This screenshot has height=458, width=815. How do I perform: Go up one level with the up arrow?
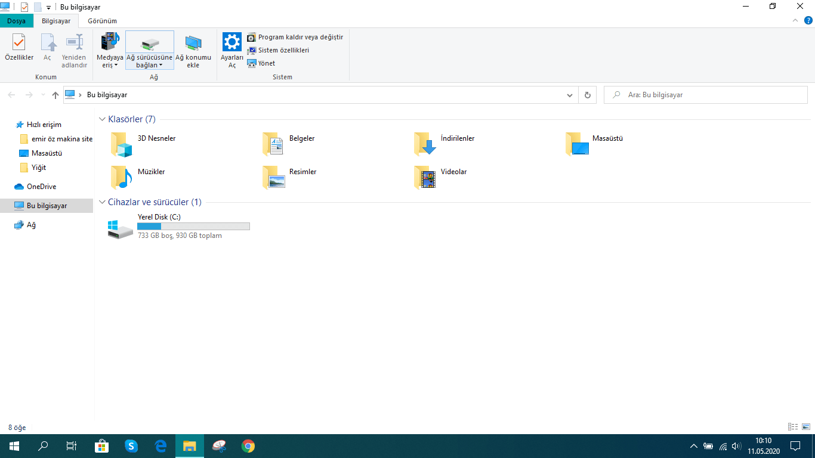pos(55,95)
